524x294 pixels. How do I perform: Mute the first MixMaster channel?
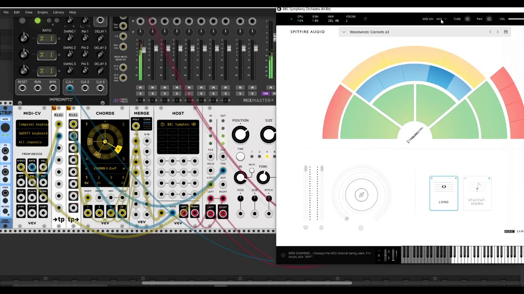[140, 88]
